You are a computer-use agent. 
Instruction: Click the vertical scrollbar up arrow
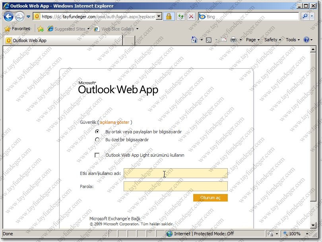click(x=313, y=49)
